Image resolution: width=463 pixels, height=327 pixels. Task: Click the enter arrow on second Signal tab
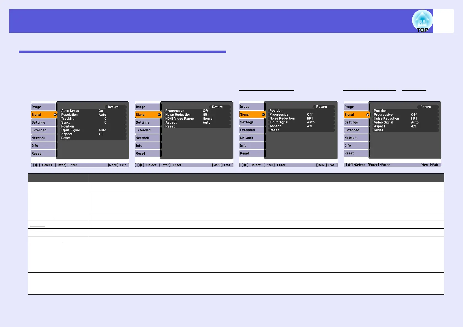[159, 115]
